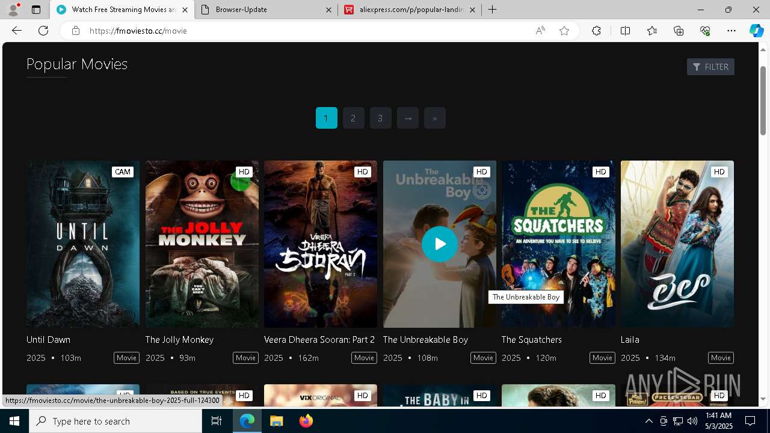Image resolution: width=770 pixels, height=433 pixels.
Task: Play The Unbreakable Boy with play button
Action: pyautogui.click(x=440, y=244)
